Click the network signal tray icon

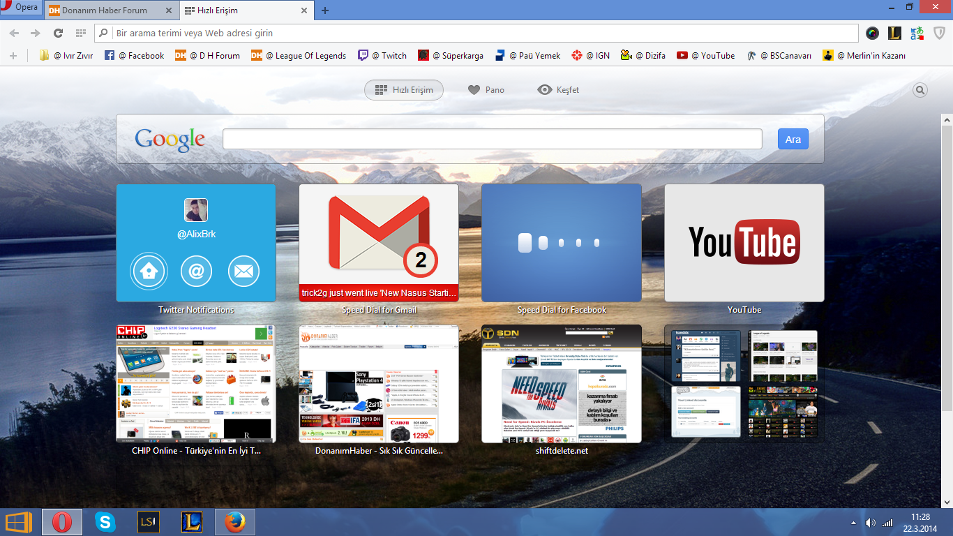[x=887, y=523]
